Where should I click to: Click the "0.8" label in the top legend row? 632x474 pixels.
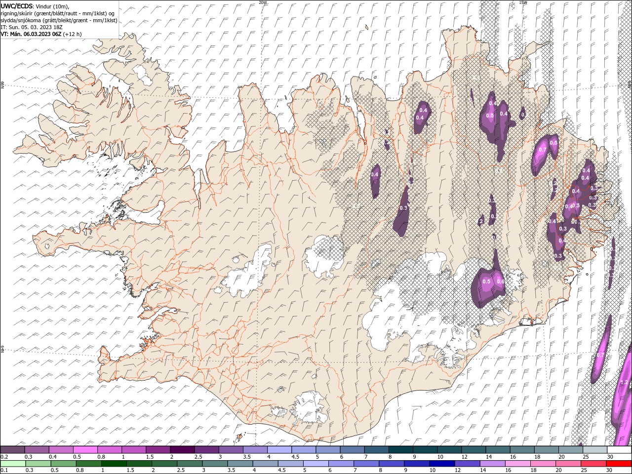coord(101,457)
